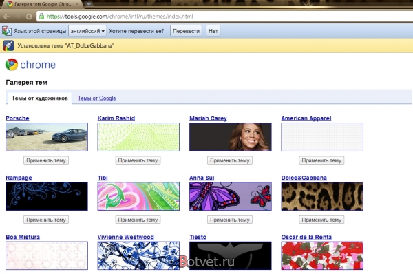413x274 pixels.
Task: Click the translate bar language icon
Action: pyautogui.click(x=7, y=31)
